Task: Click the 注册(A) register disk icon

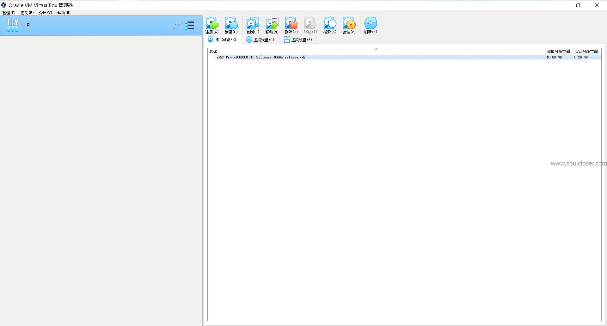Action: coord(212,25)
